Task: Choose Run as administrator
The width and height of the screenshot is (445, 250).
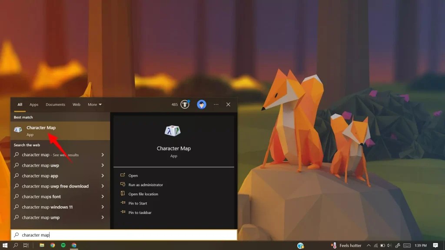Action: coord(146,185)
